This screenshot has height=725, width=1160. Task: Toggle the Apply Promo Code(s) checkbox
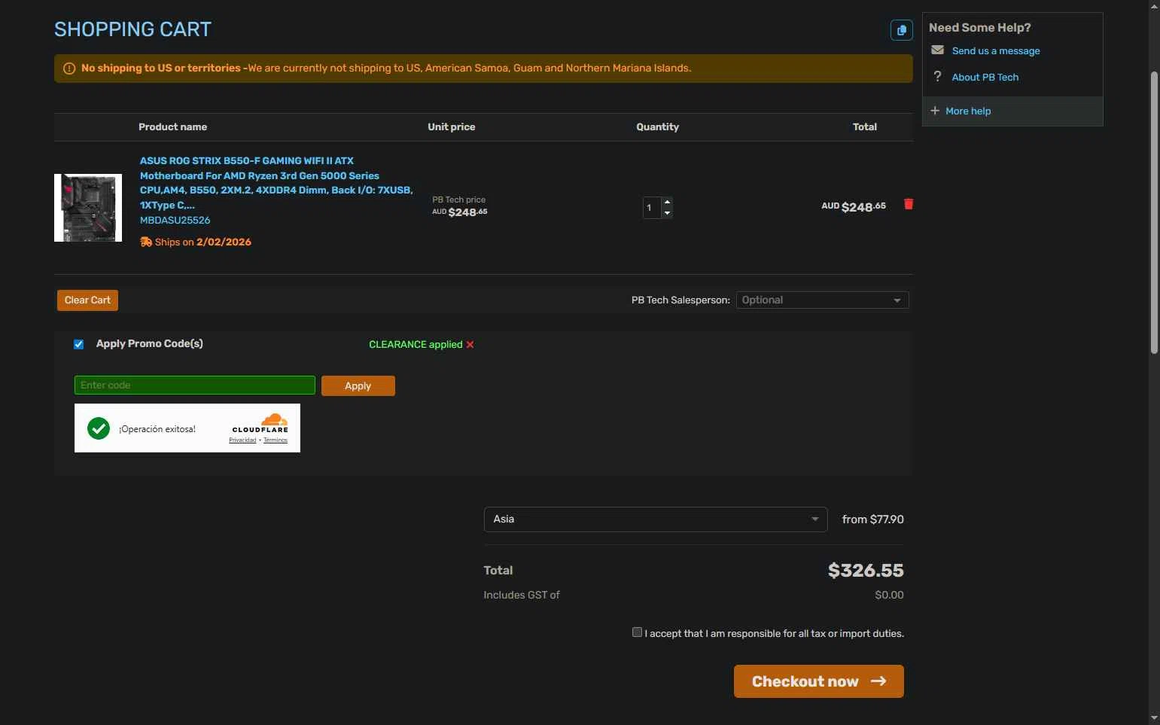(x=79, y=344)
